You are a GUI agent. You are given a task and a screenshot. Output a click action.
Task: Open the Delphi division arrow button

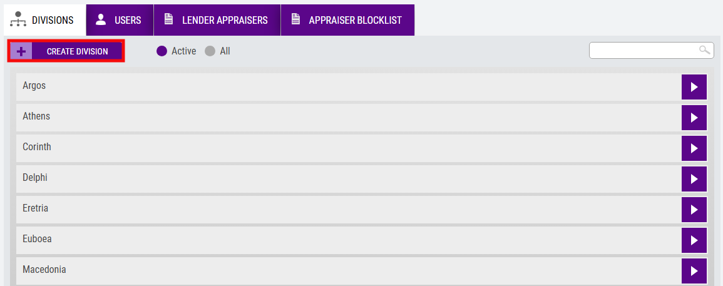tap(694, 179)
